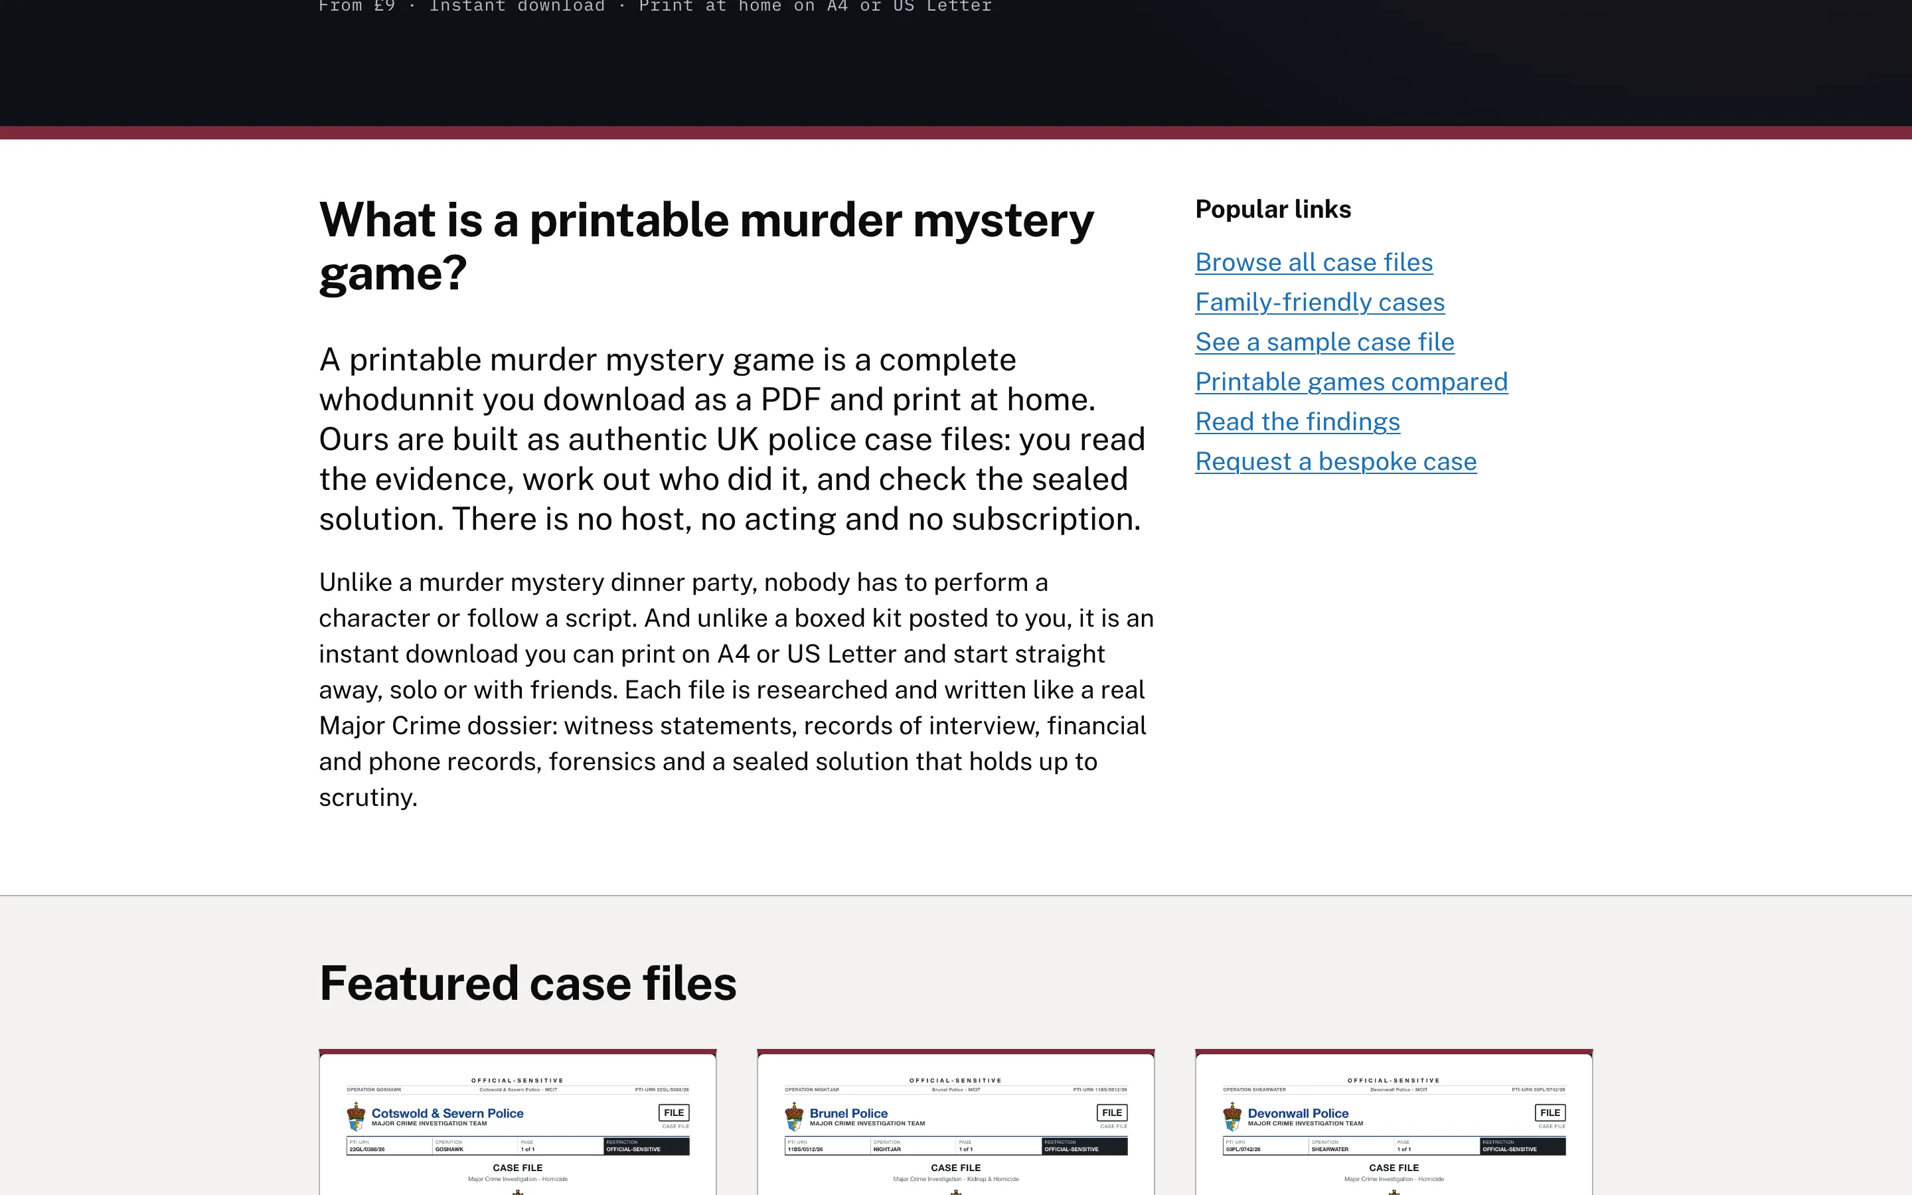Click FILE badge on Devonwall Police card
Image resolution: width=1912 pixels, height=1195 pixels.
tap(1550, 1113)
